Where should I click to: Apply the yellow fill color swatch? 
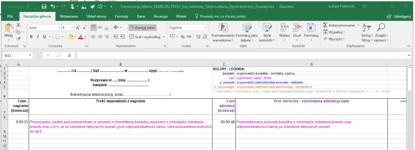[70, 37]
